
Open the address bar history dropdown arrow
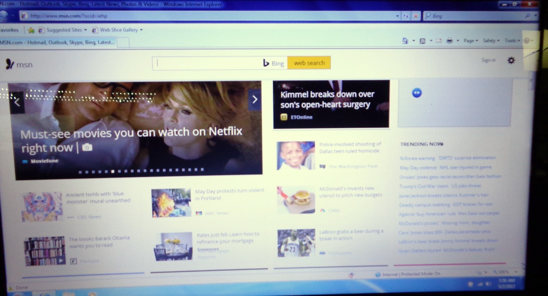click(x=397, y=16)
